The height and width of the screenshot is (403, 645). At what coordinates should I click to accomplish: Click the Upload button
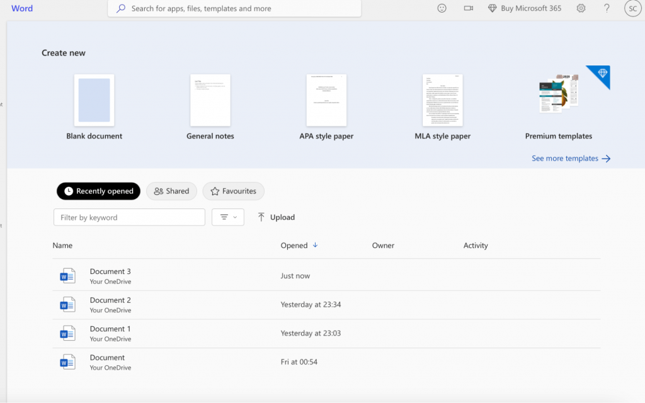(276, 217)
